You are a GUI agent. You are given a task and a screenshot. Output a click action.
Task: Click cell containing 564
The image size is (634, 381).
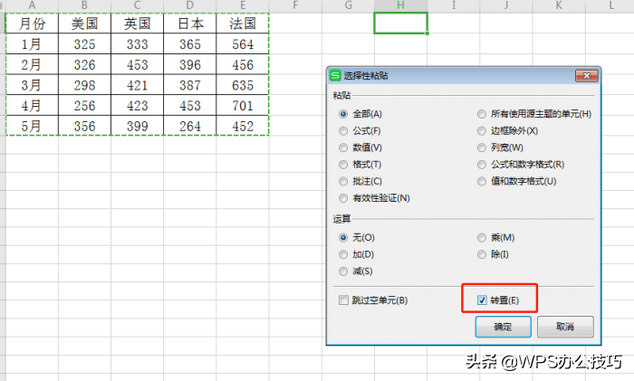click(x=243, y=43)
